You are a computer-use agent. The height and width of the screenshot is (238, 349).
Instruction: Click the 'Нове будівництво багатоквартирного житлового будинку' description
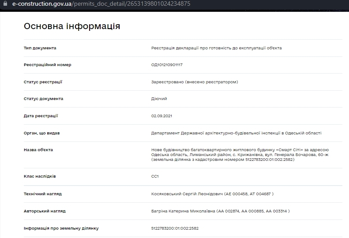click(240, 155)
